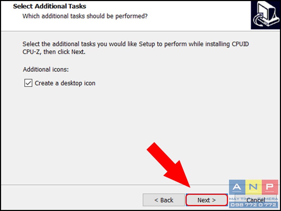Cancel the CPU-Z setup wizard
The width and height of the screenshot is (281, 211).
coord(256,200)
